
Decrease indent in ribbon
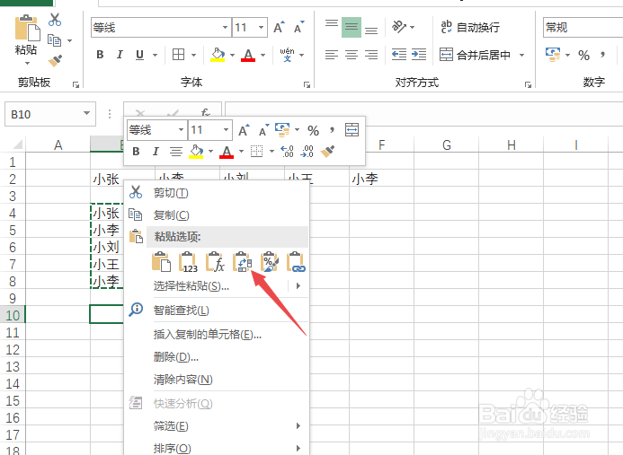(x=399, y=55)
